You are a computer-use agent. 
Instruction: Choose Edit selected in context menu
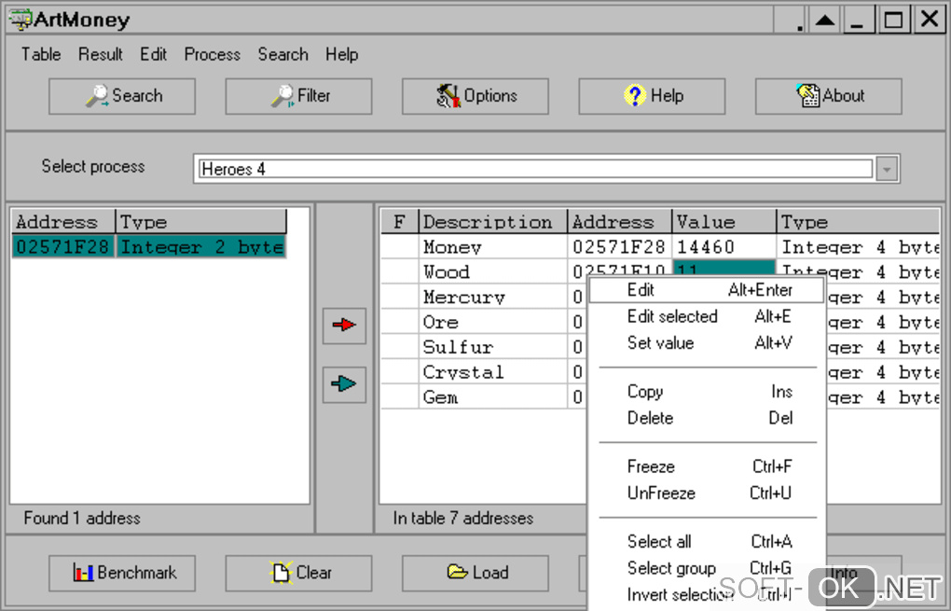click(x=707, y=316)
